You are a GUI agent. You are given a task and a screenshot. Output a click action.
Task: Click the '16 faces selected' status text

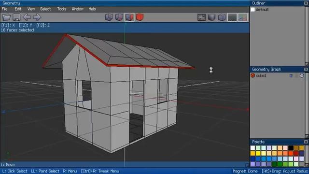17,30
